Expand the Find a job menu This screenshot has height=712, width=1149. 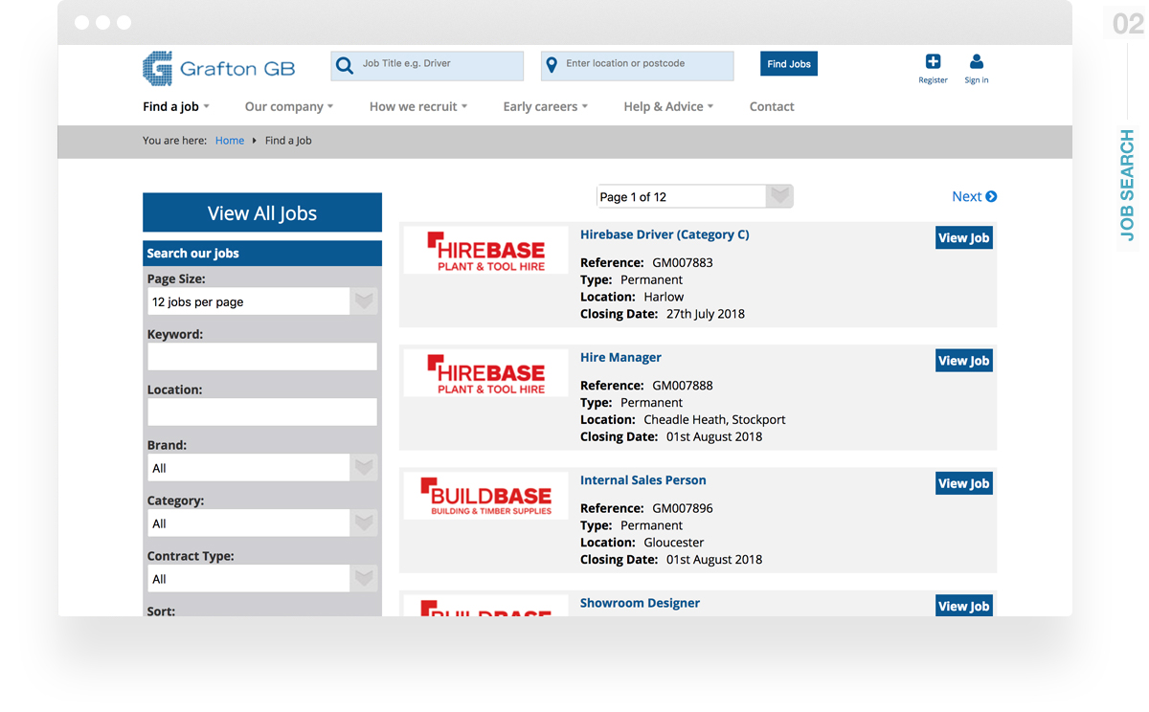(176, 106)
